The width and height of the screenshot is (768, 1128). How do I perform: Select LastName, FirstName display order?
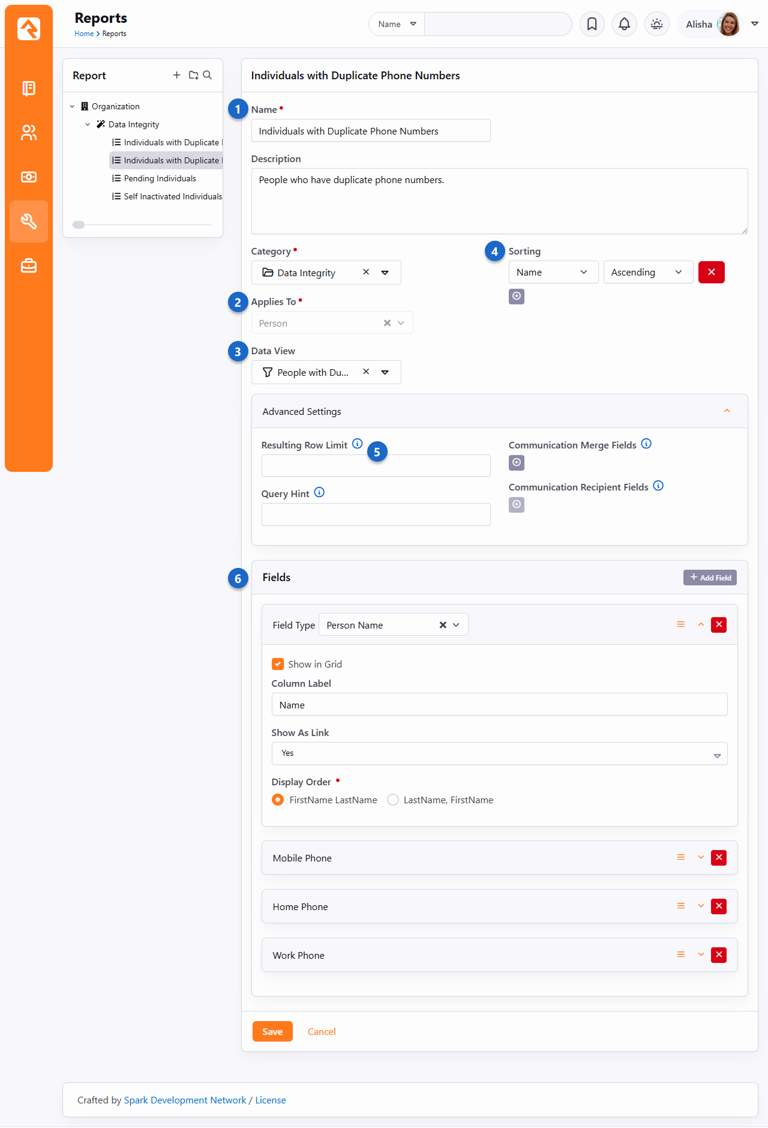393,800
